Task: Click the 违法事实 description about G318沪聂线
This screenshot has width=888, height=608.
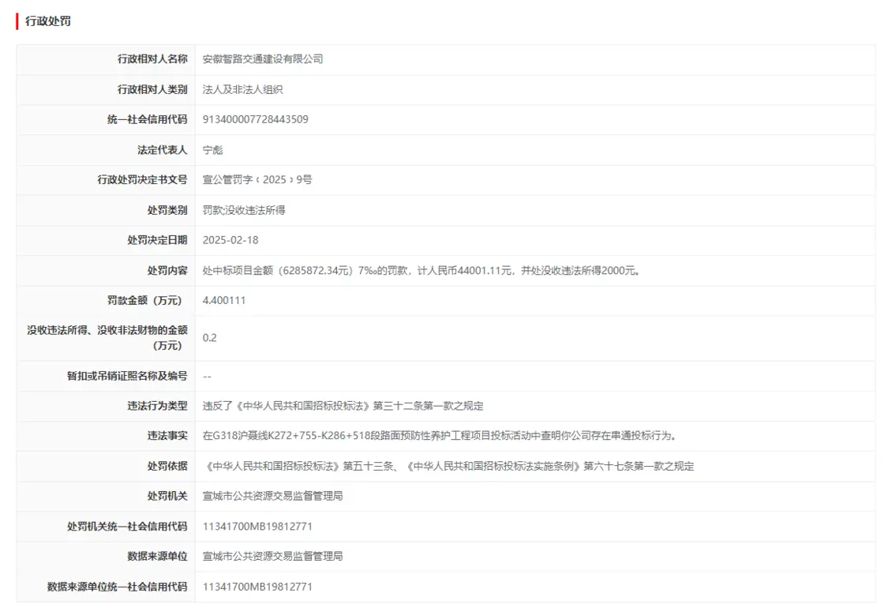Action: 440,436
